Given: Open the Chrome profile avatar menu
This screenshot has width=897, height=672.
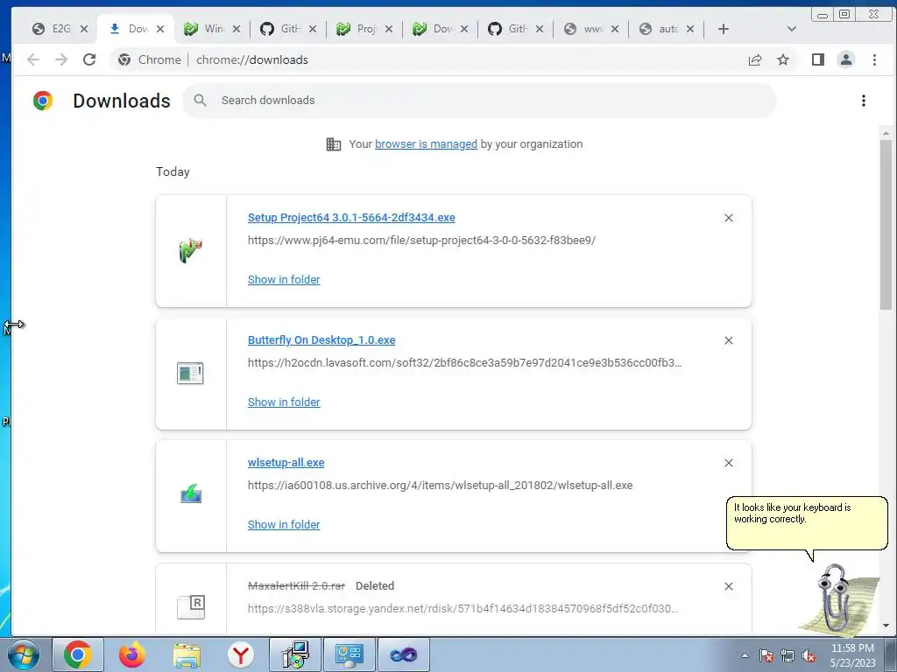Looking at the screenshot, I should (x=846, y=60).
